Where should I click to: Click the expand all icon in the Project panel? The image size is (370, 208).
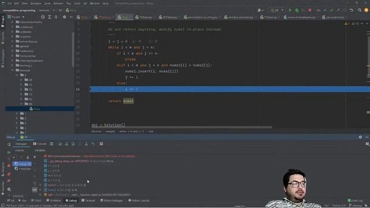click(x=49, y=17)
